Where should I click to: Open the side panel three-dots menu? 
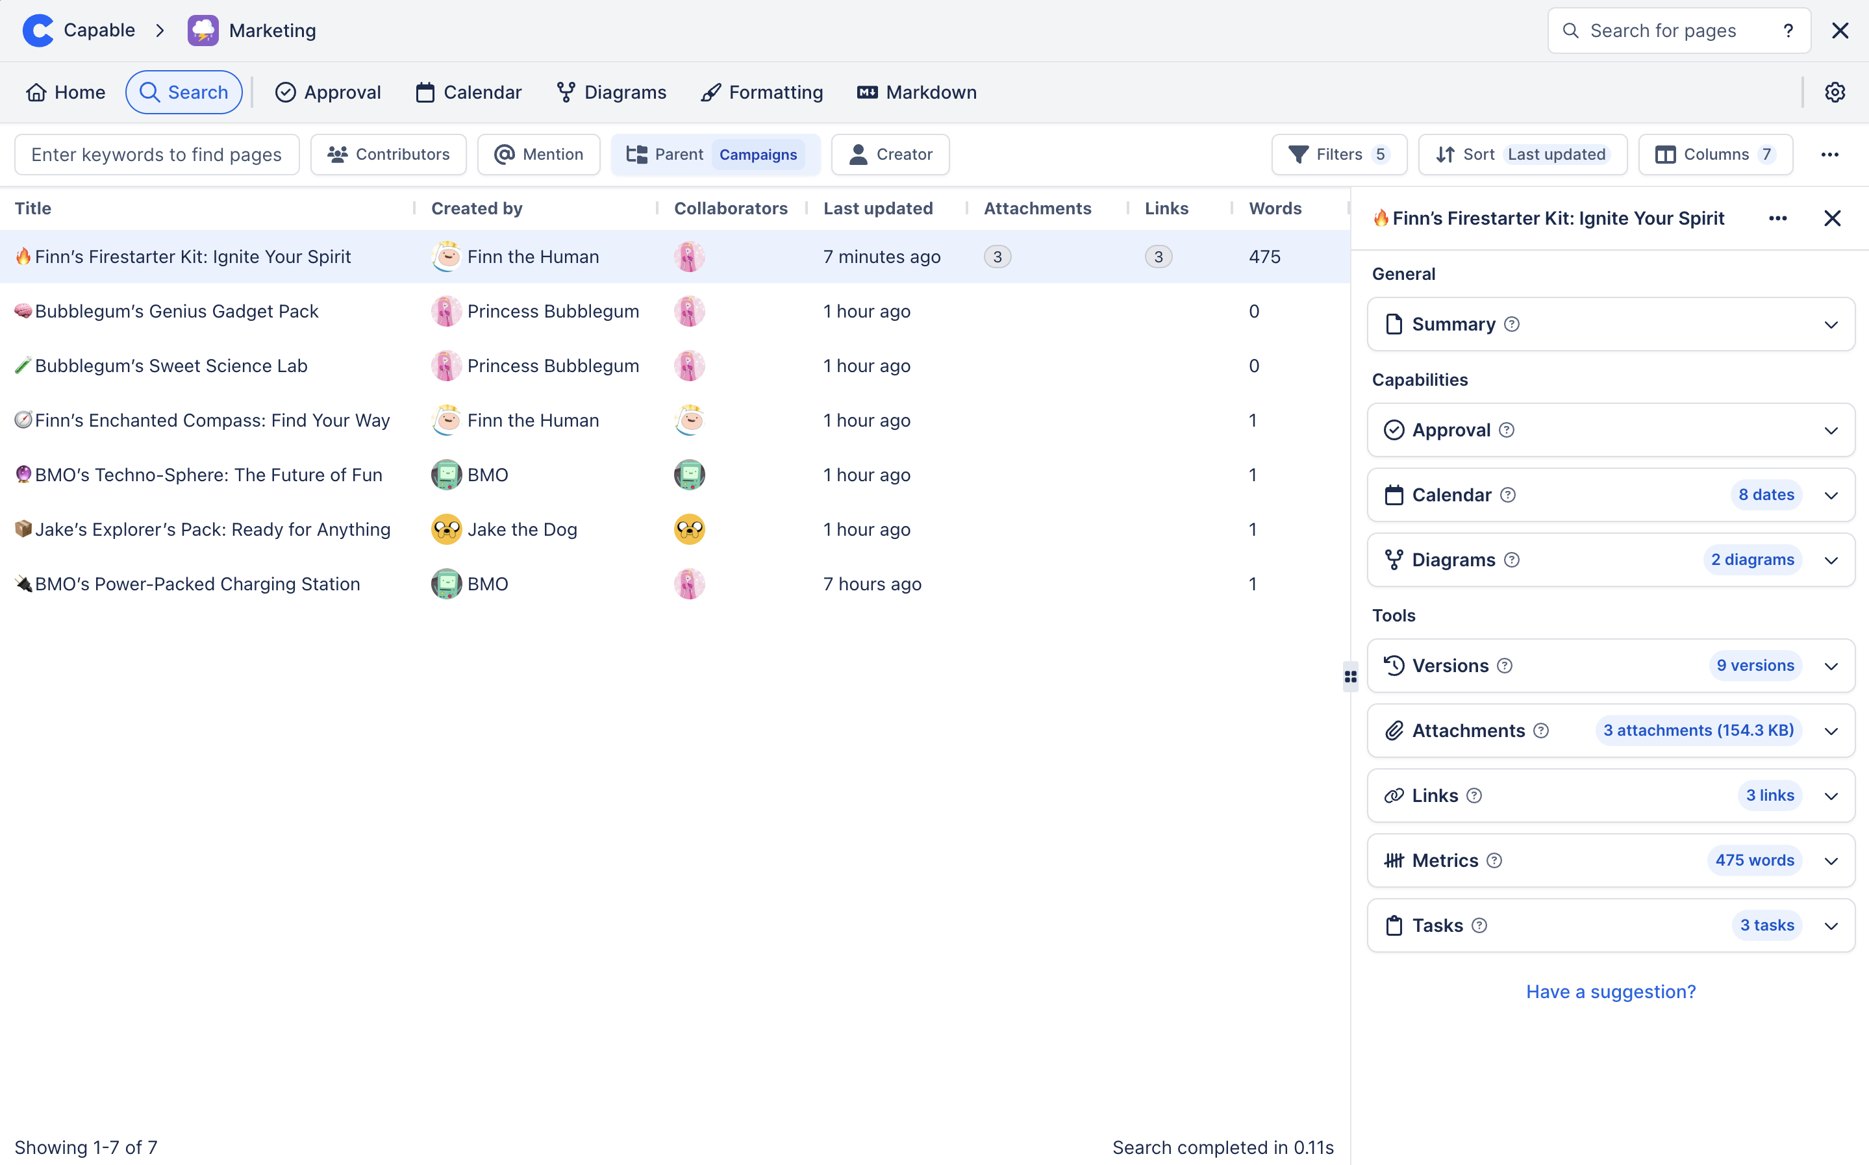pos(1777,218)
